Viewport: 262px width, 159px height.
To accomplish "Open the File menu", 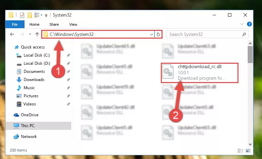I will click(15, 24).
